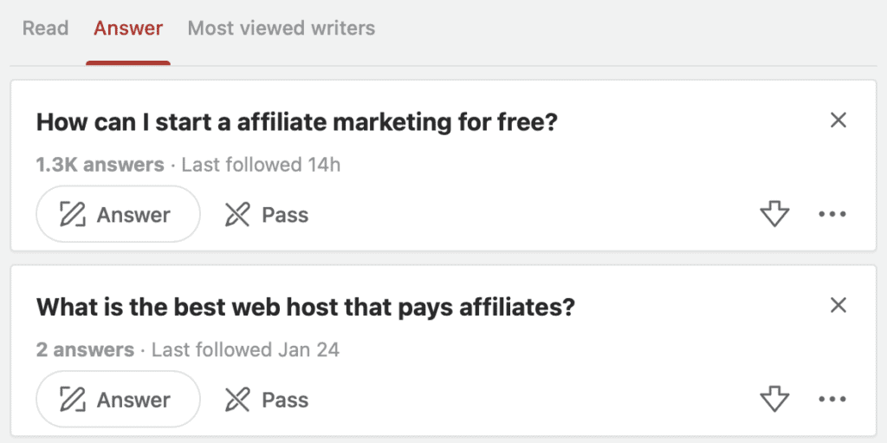Click the pencil icon on the web host Answer button

point(73,400)
